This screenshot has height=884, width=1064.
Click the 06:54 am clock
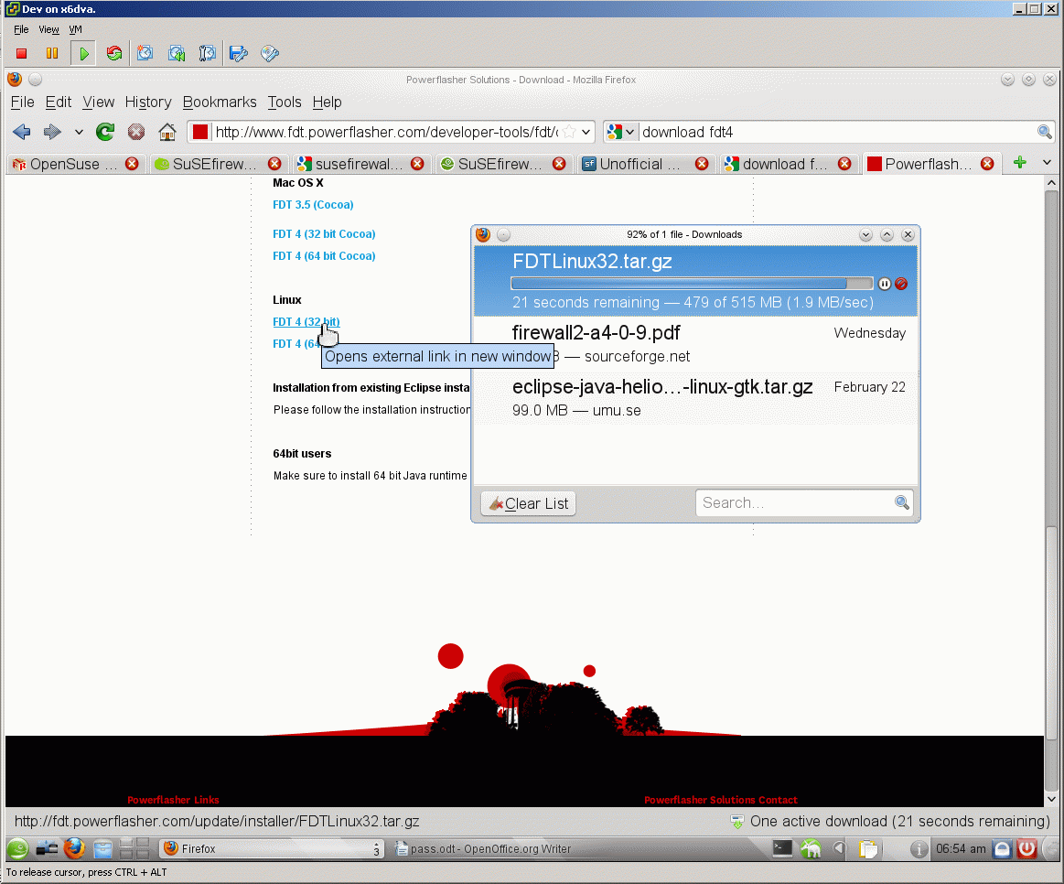click(x=961, y=848)
